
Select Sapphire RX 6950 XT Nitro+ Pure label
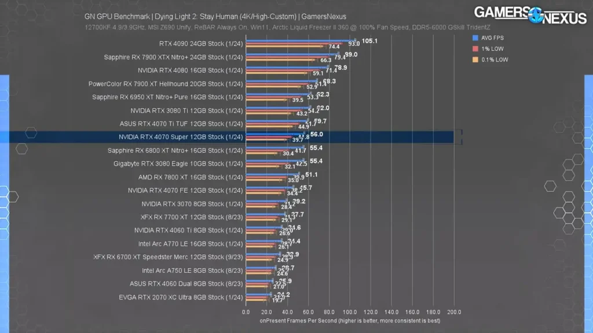(x=167, y=97)
